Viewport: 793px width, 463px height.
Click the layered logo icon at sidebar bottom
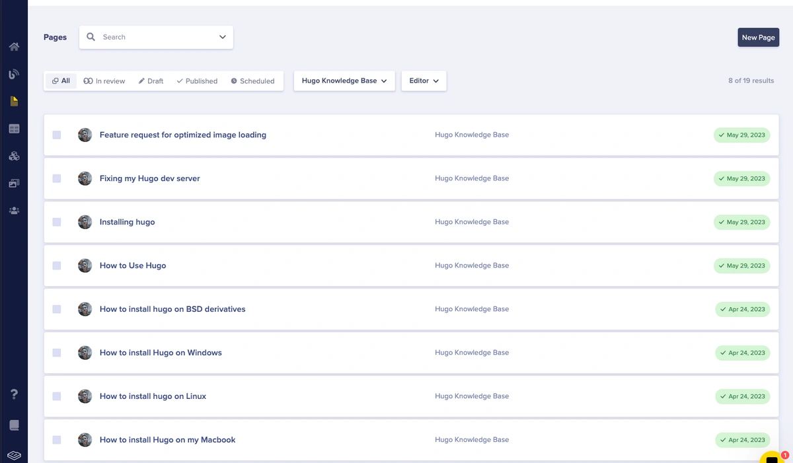click(x=14, y=456)
